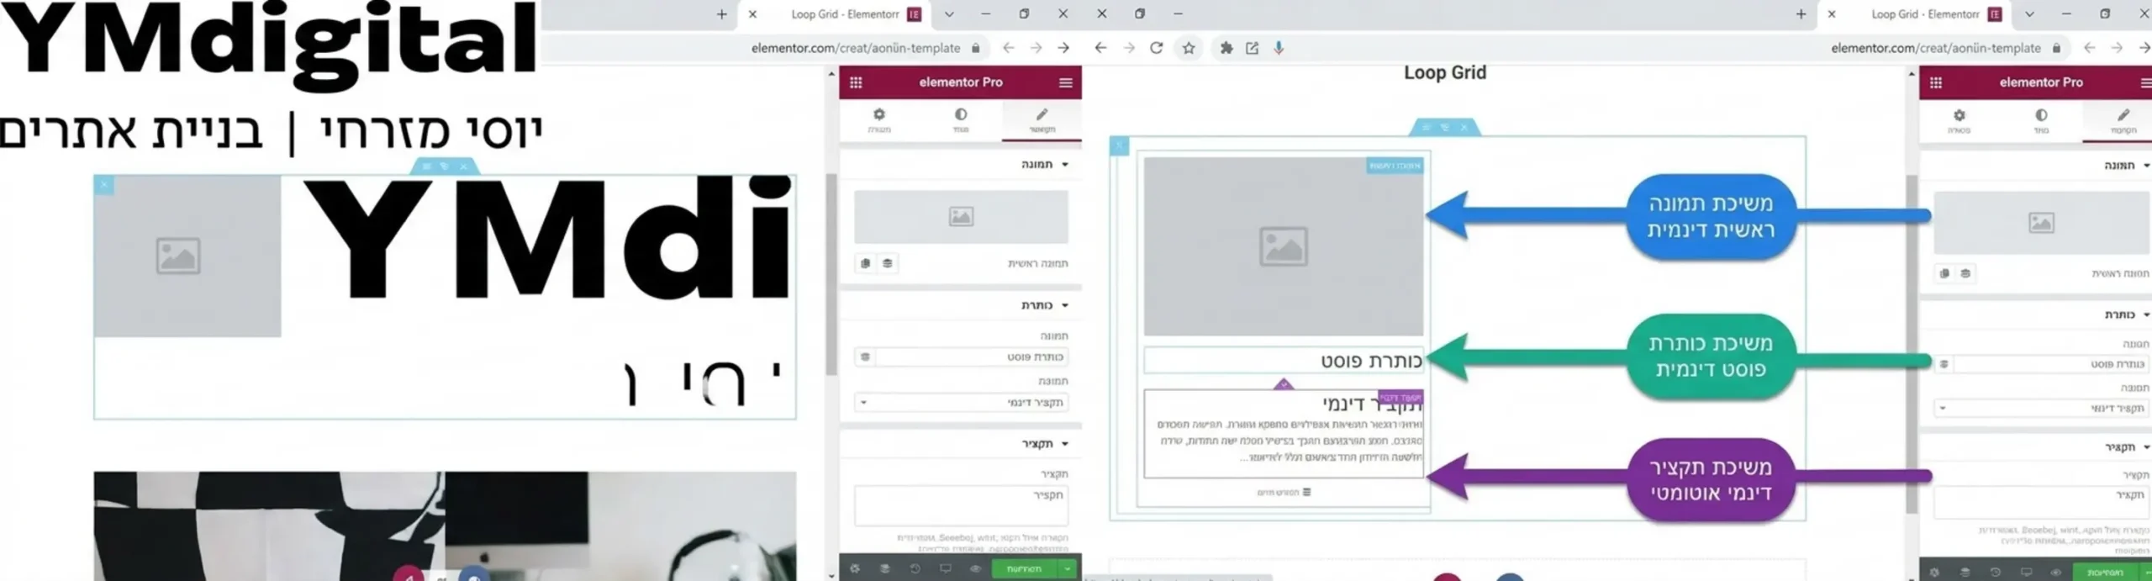Open hamburger menu in left window's Elementor panel
Image resolution: width=2152 pixels, height=581 pixels.
coord(1066,82)
